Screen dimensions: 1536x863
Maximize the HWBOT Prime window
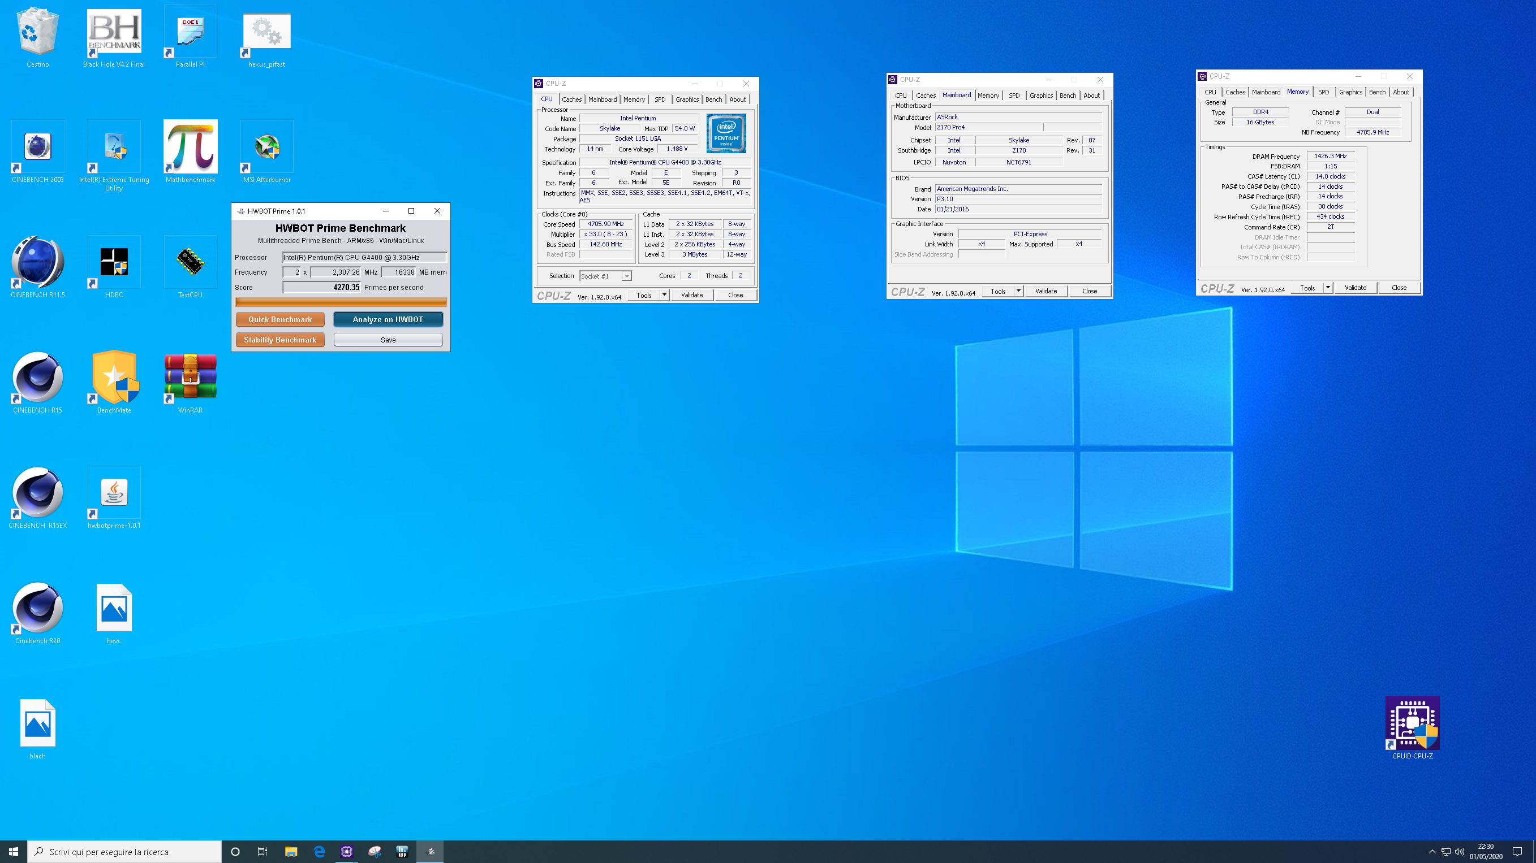pyautogui.click(x=411, y=211)
